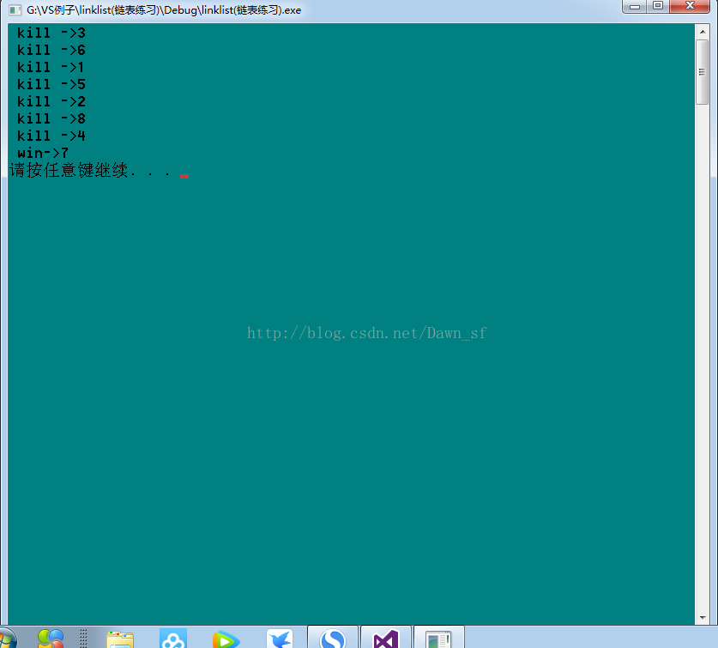Open the blue bird app in taskbar
The height and width of the screenshot is (648, 718).
(280, 639)
